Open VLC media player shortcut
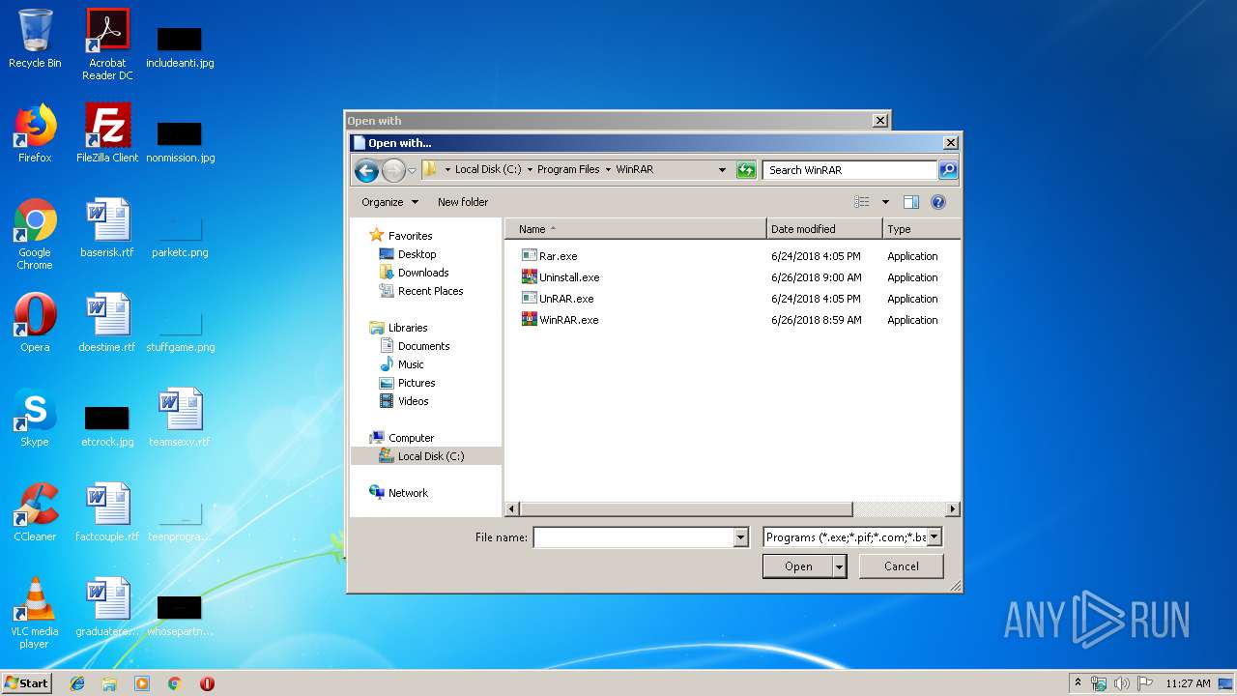Viewport: 1237px width, 696px height. [35, 613]
